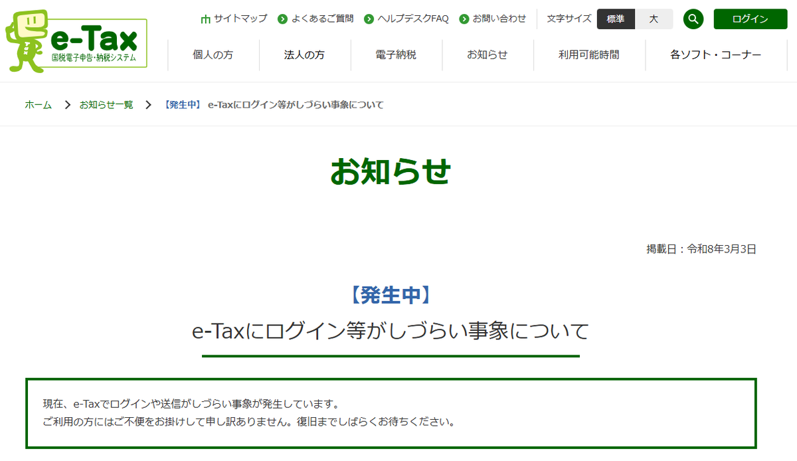Screen dimensions: 797x461
Task: Click breadcrumb text e-Taxにログイン等がしづらい事象について
Action: point(296,105)
